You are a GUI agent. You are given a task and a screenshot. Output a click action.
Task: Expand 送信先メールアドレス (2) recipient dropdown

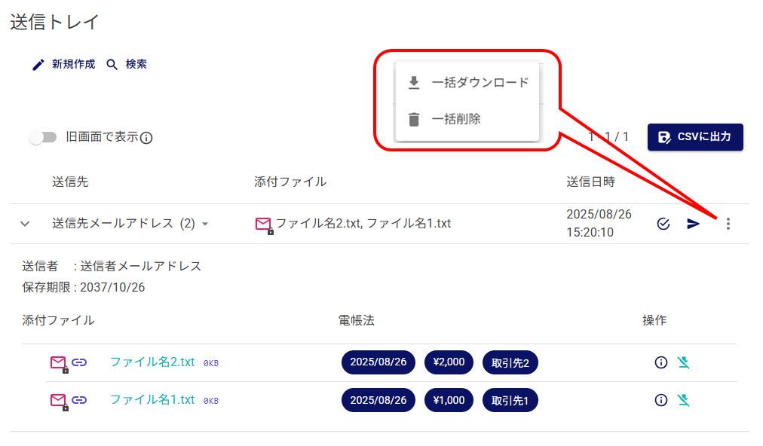[x=205, y=224]
